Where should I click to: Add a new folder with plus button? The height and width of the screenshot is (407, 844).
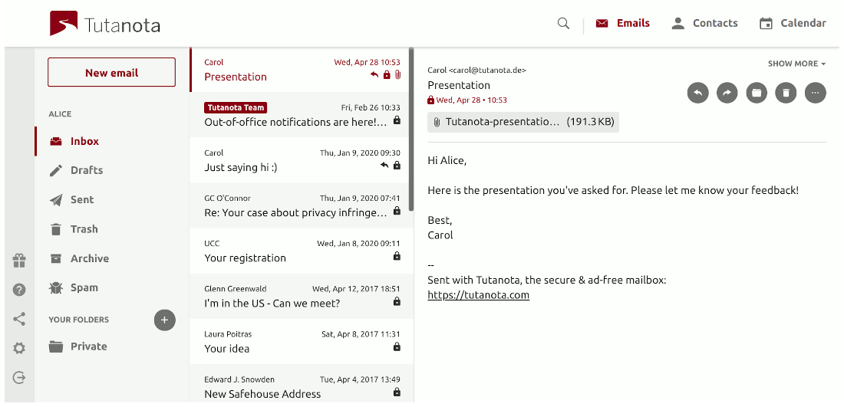tap(164, 320)
